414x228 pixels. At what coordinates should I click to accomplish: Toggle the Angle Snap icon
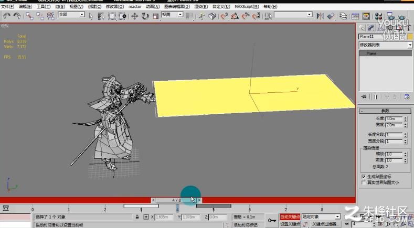tap(235, 16)
